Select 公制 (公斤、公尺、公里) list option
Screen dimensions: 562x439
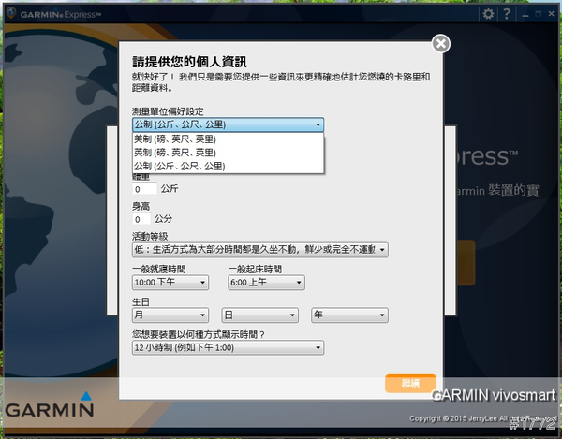point(228,167)
